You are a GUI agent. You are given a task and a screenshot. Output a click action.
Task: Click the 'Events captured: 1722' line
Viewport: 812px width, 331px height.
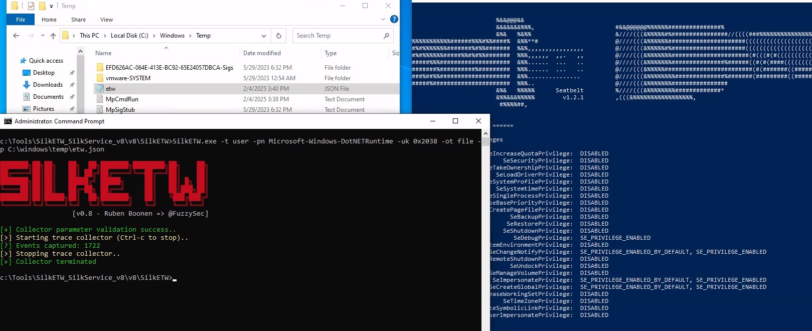point(50,246)
